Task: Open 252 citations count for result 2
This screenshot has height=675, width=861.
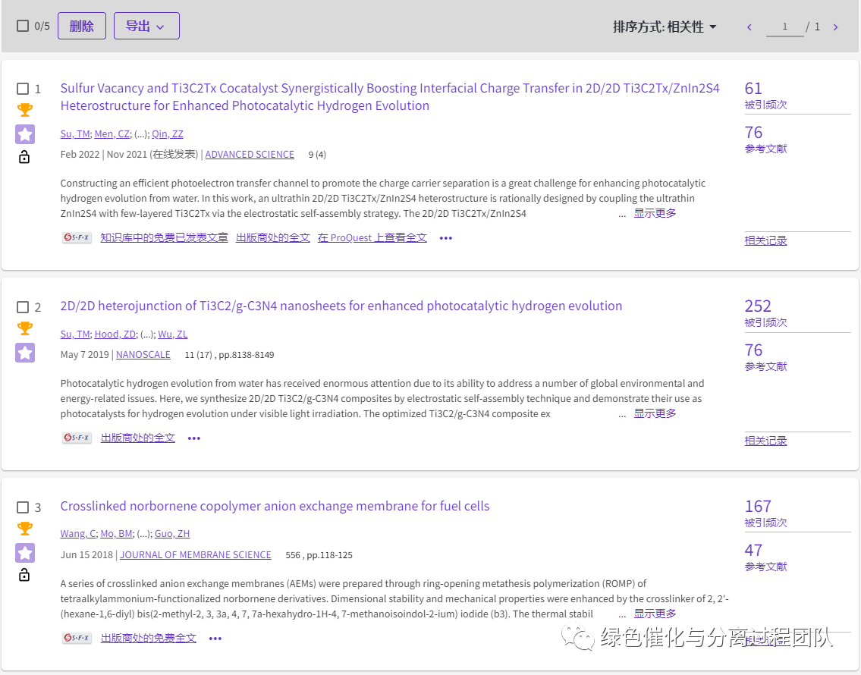Action: [x=758, y=306]
